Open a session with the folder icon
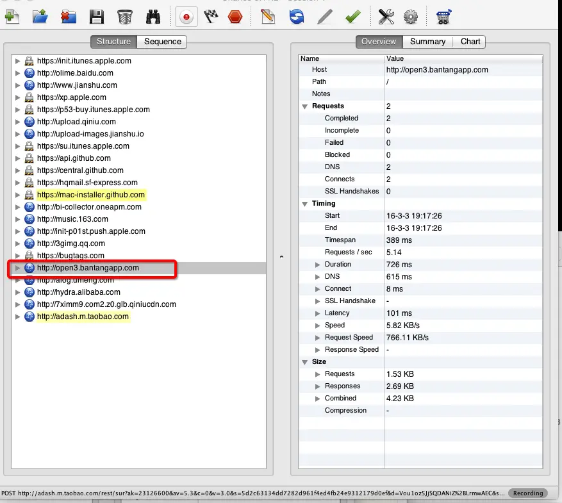The height and width of the screenshot is (503, 562). [x=40, y=17]
